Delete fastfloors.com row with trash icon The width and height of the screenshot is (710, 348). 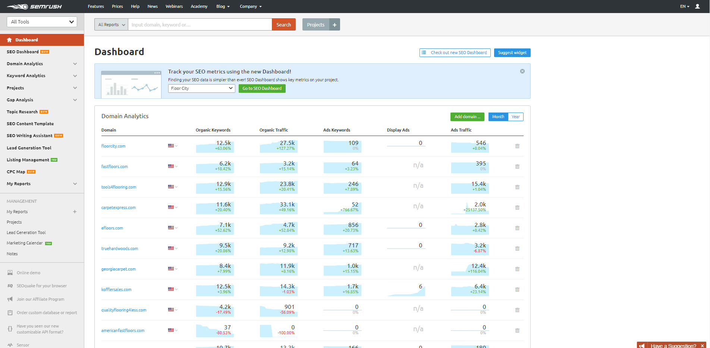pos(517,167)
